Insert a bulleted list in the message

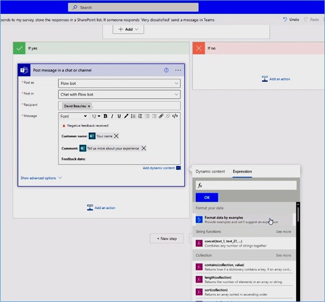pyautogui.click(x=133, y=116)
